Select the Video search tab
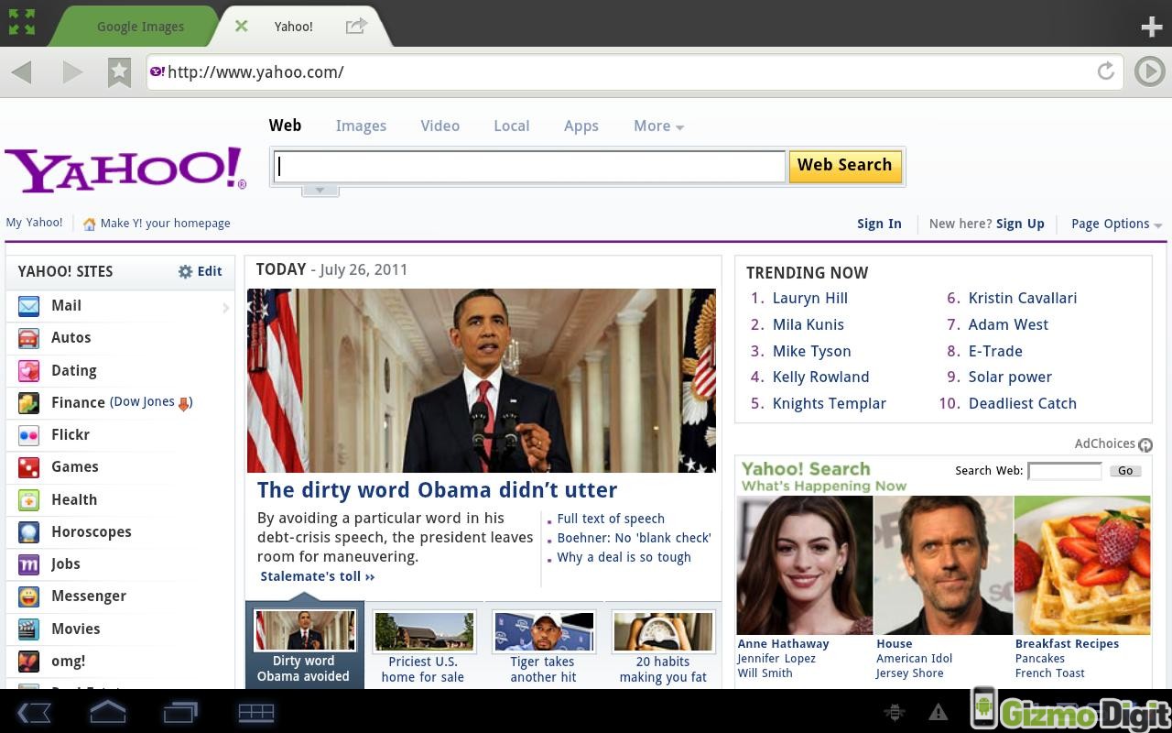 tap(439, 126)
